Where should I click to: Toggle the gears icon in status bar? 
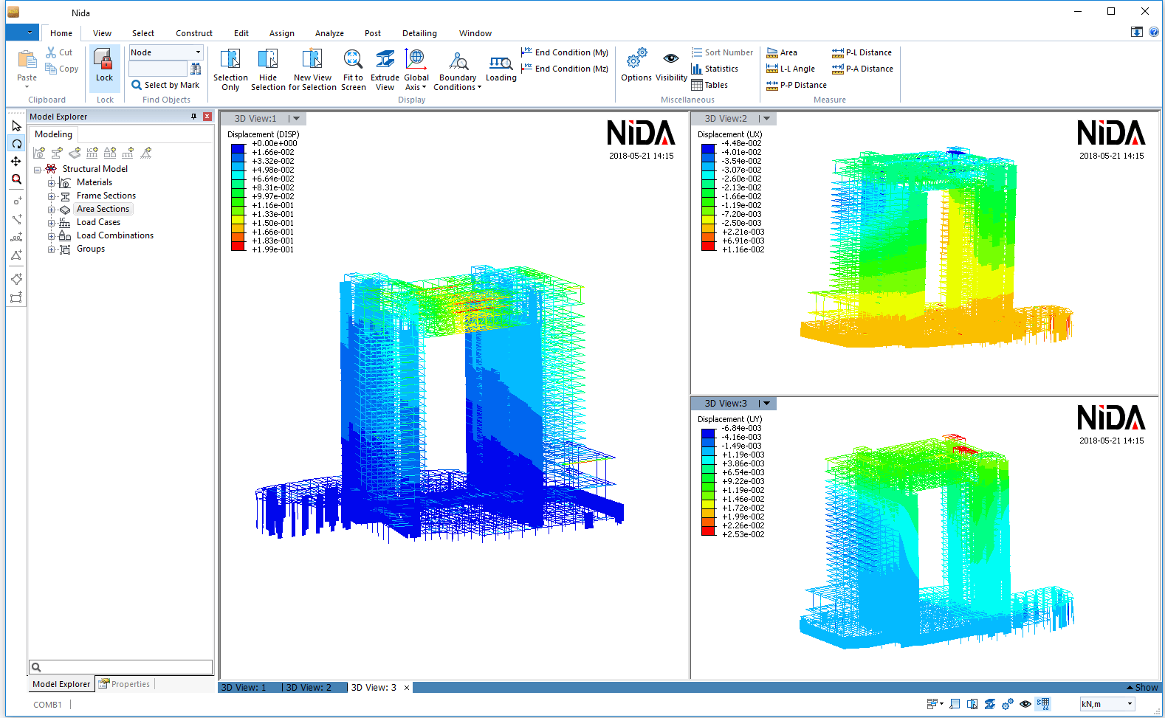coord(1008,704)
